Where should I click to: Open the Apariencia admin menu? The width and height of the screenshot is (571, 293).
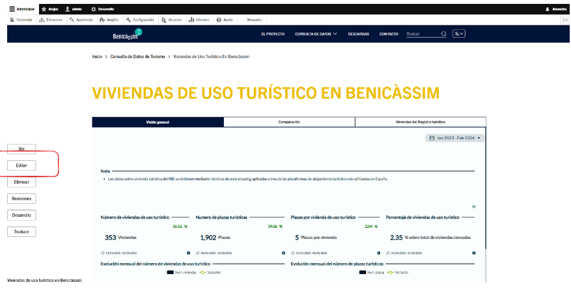pos(81,20)
